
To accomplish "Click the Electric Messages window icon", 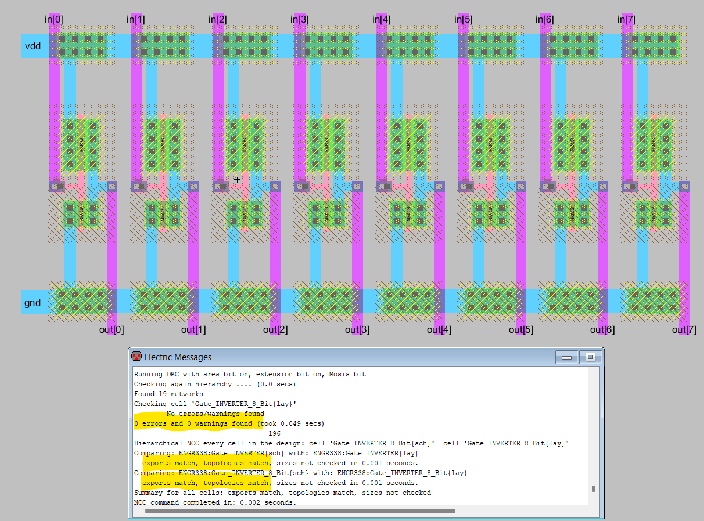I will pos(137,357).
